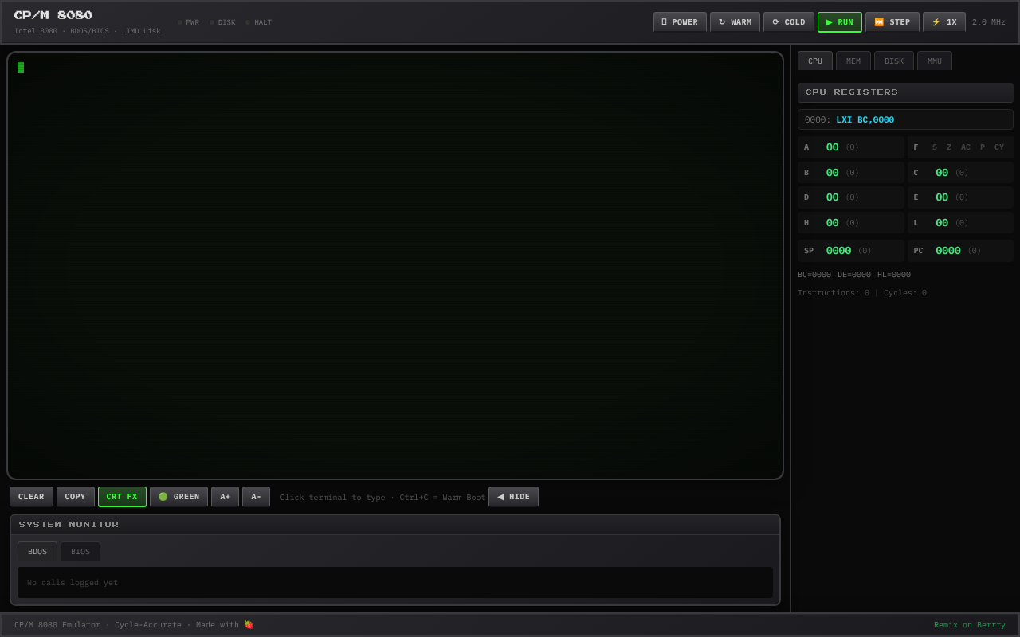Click the B register value
The height and width of the screenshot is (637, 1020).
(832, 173)
